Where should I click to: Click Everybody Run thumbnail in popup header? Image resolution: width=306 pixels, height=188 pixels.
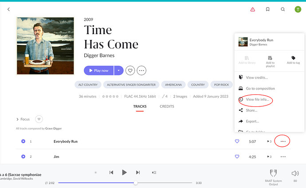click(x=243, y=42)
